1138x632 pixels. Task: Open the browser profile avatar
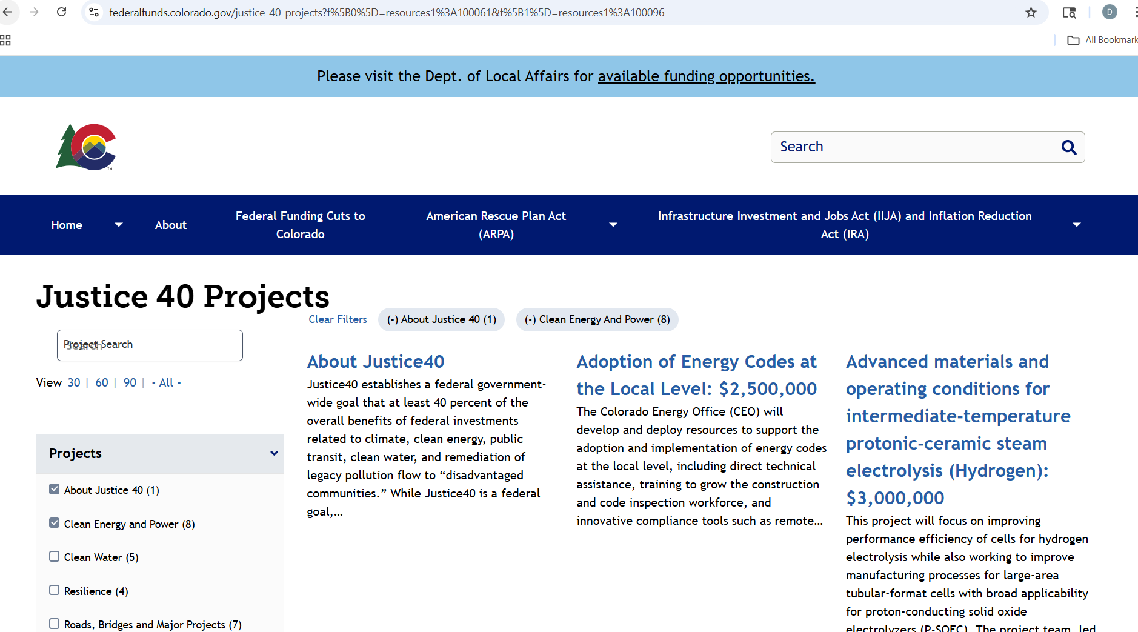[1110, 12]
